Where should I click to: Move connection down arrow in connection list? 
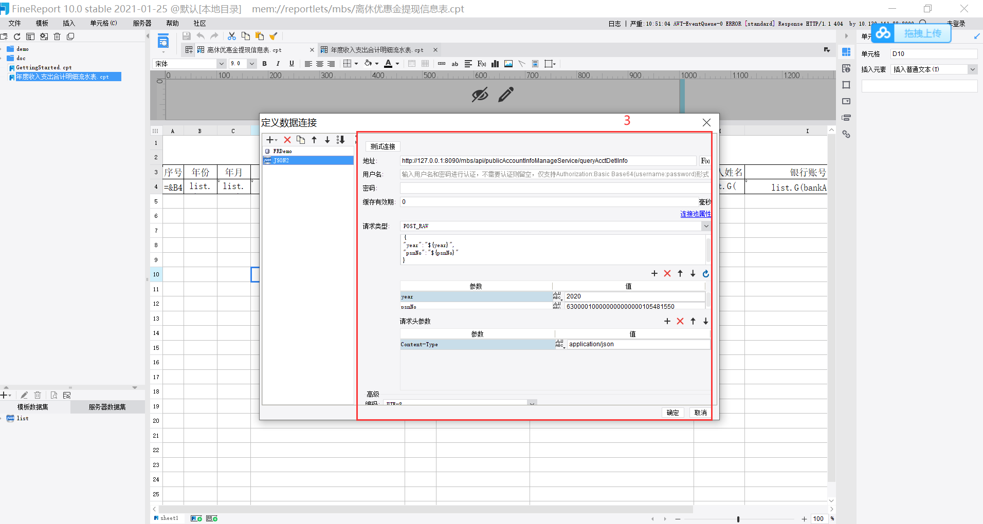tap(327, 140)
